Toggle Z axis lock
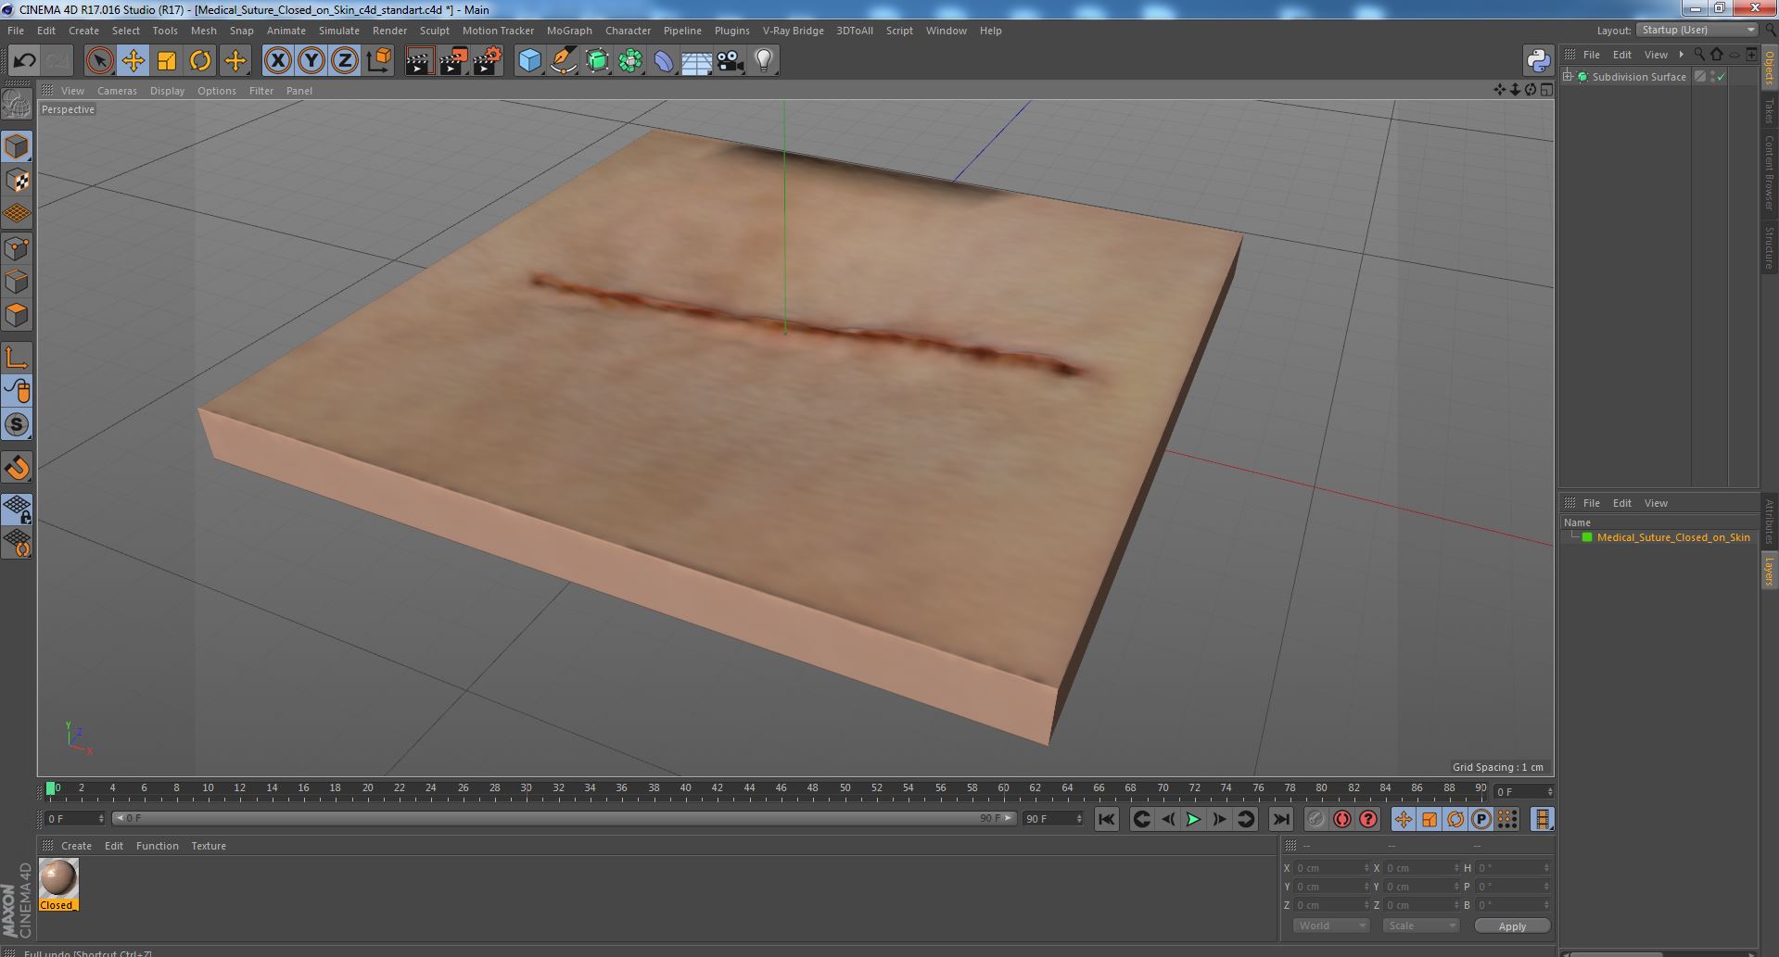 pos(345,61)
